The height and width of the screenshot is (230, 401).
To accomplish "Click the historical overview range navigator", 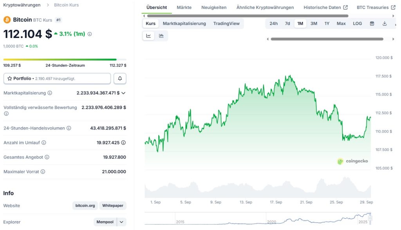I will (258, 219).
